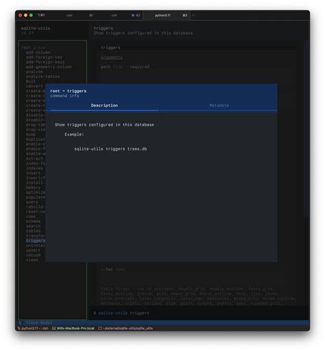Screen dimensions: 325x351
Task: Collapse the root node in command tree
Action: click(x=26, y=47)
